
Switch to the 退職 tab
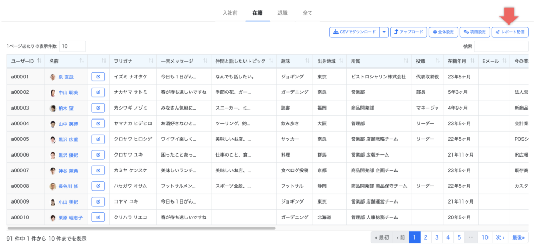coord(283,13)
